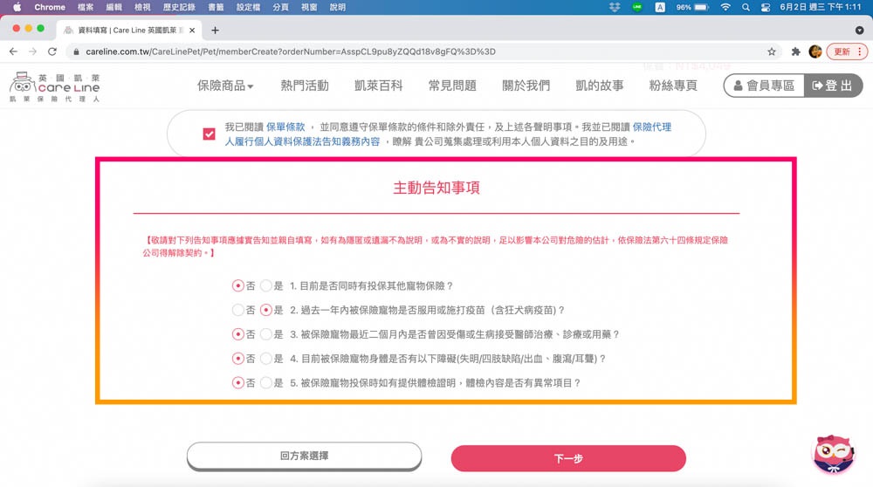Select 是 for question 3 recent treatment
Screen dimensions: 873x487
tap(266, 334)
